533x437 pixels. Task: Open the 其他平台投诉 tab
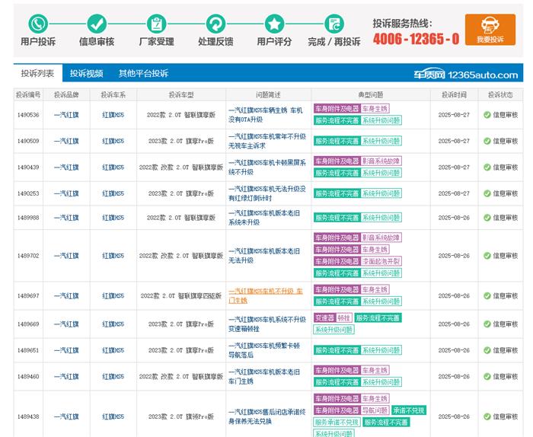click(143, 74)
